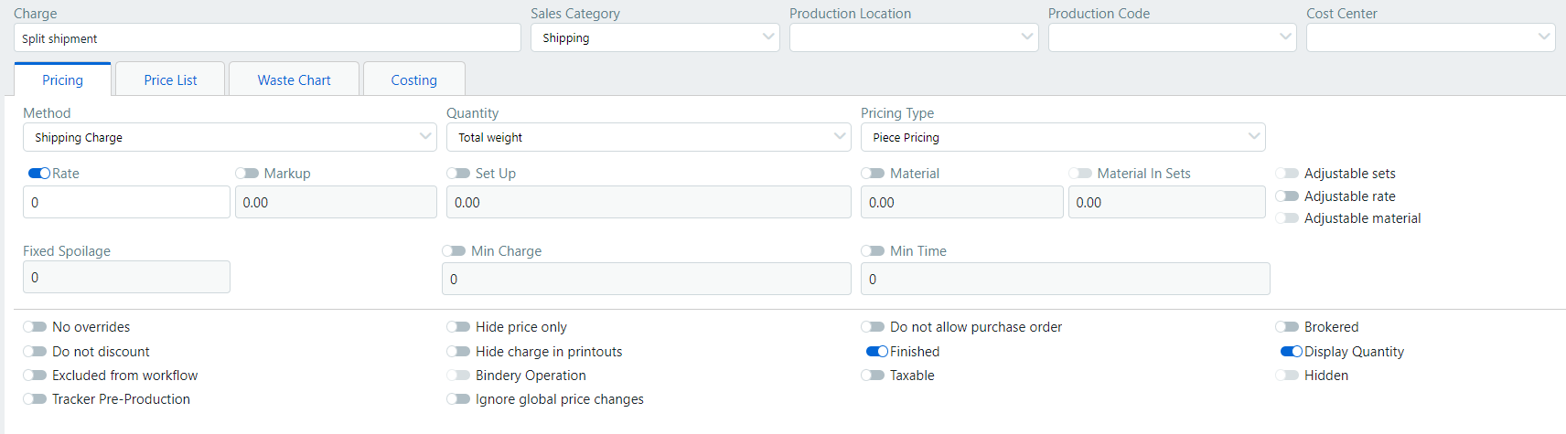Image resolution: width=1566 pixels, height=434 pixels.
Task: Click the Rate value input field
Action: (x=126, y=203)
